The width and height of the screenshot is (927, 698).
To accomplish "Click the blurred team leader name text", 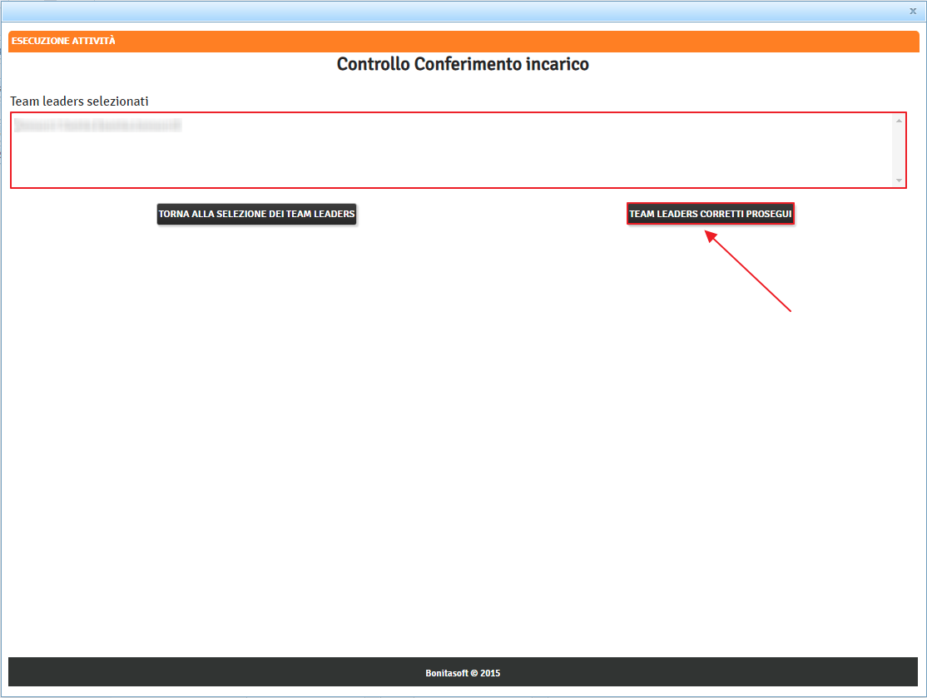I will [x=98, y=126].
